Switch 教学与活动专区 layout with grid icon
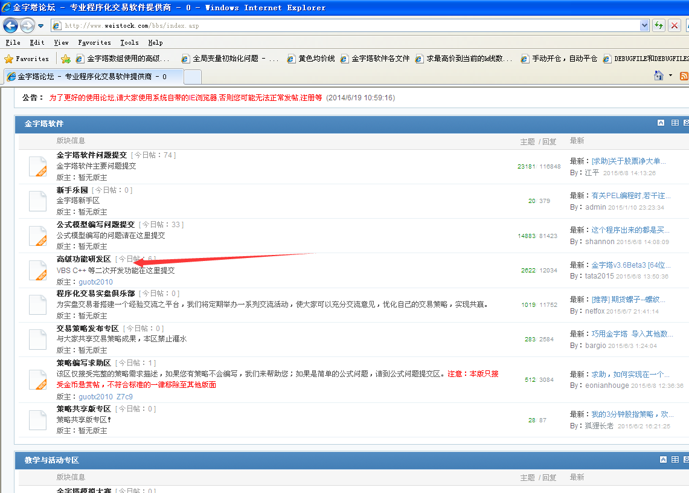689x493 pixels. pyautogui.click(x=675, y=460)
